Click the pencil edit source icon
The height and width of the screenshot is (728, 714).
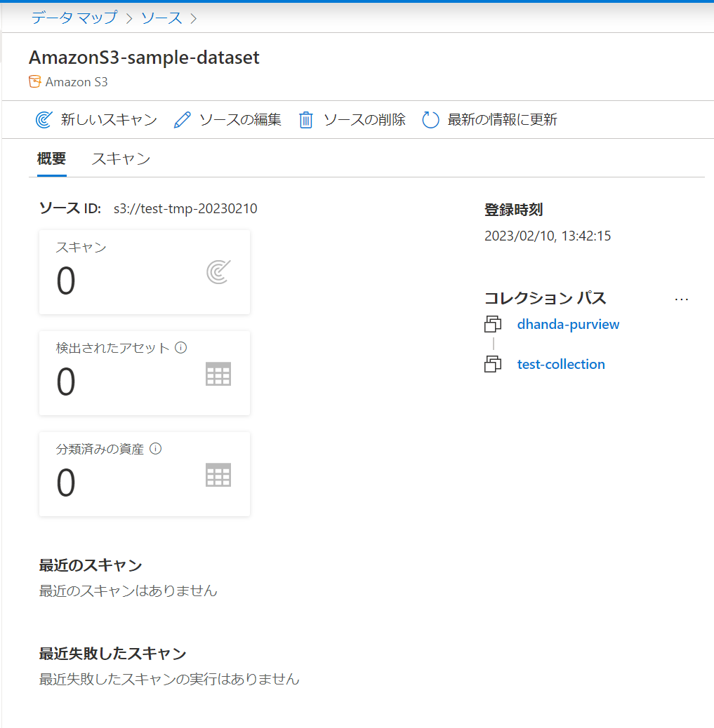(x=182, y=120)
